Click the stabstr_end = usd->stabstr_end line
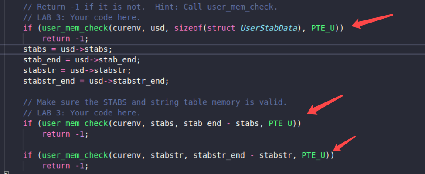 [96, 81]
